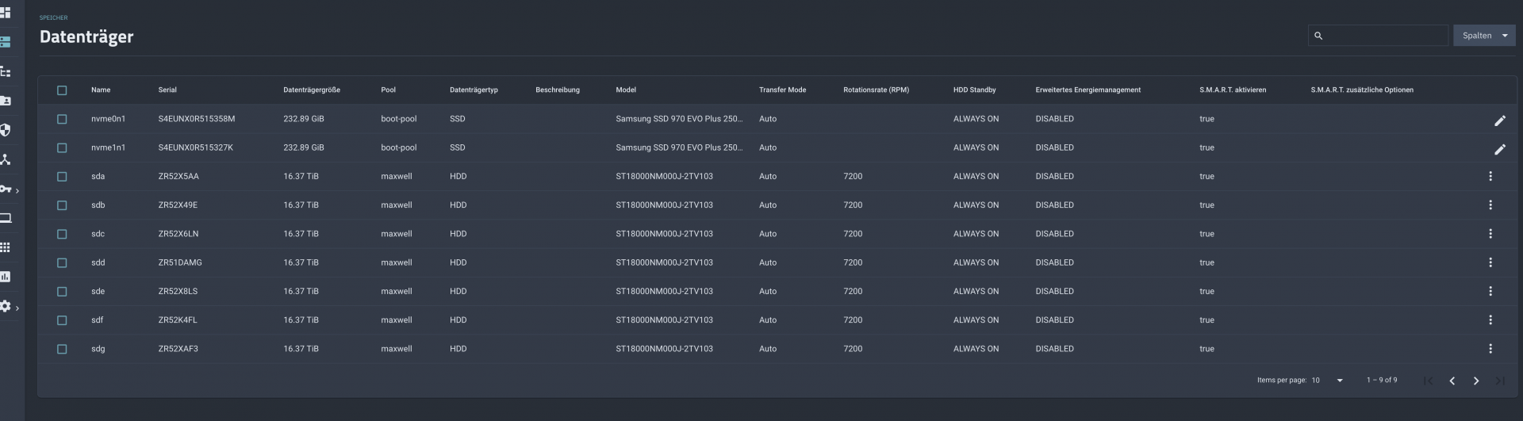Image resolution: width=1523 pixels, height=421 pixels.
Task: Sort by Erweitertes Energiemanagement header
Action: [x=1088, y=90]
